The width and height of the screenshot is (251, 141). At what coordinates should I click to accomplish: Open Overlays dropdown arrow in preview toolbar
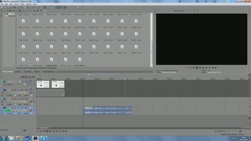point(191,11)
